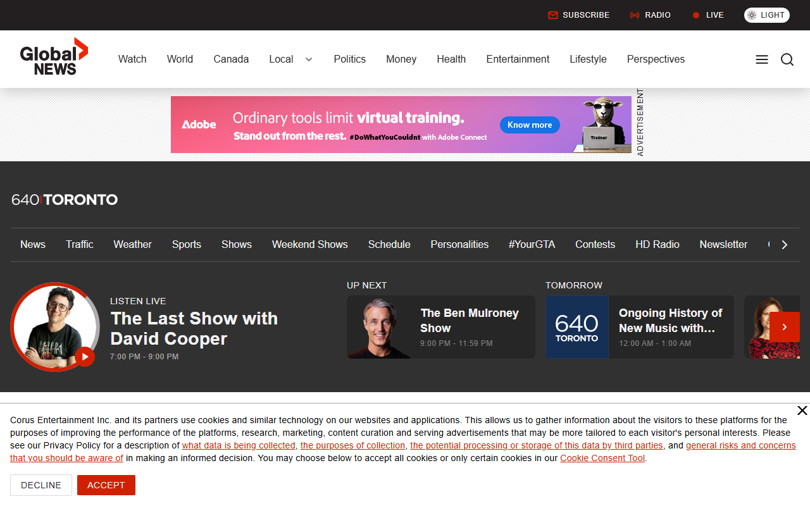Screen dimensions: 810x506
Task: Select the HD Radio tab
Action: [657, 244]
